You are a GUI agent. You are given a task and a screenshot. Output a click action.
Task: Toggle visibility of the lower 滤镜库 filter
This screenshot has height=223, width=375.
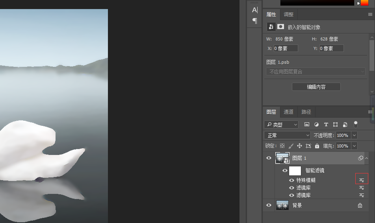tap(291, 195)
